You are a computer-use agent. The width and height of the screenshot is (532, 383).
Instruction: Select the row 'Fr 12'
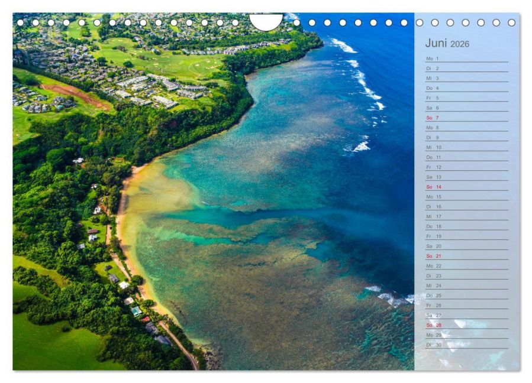467,167
